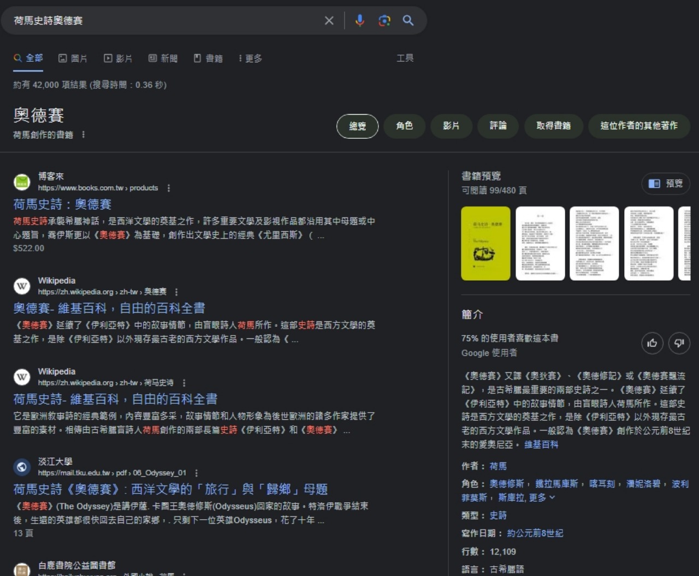Open the 更多 search filter menu
This screenshot has height=576, width=699.
pyautogui.click(x=250, y=58)
